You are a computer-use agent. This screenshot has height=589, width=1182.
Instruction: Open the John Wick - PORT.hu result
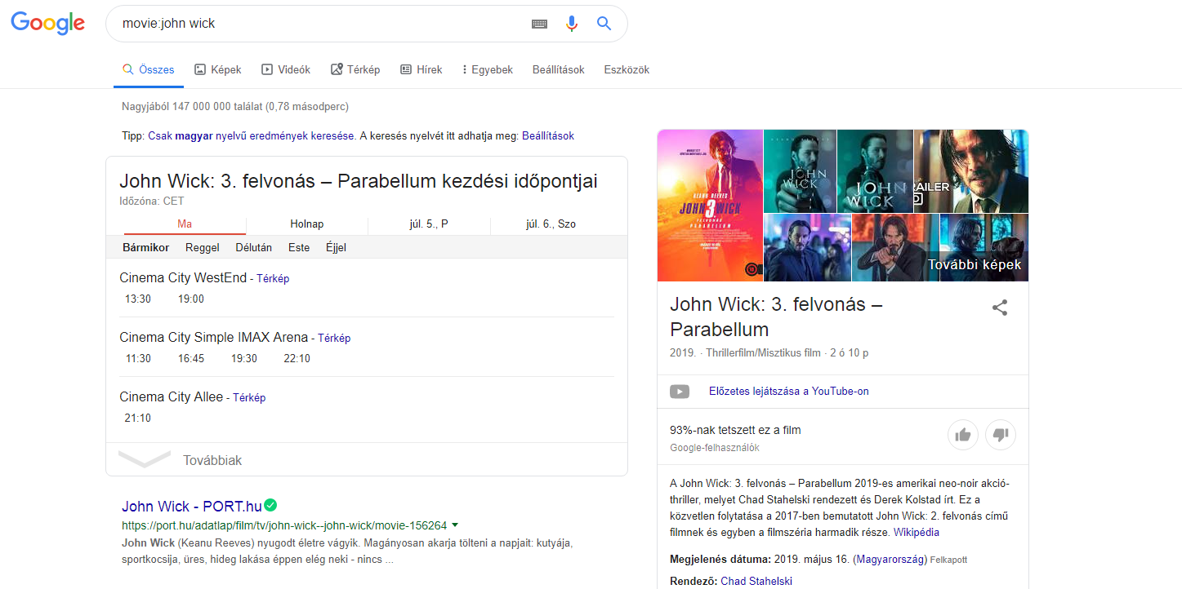(190, 506)
